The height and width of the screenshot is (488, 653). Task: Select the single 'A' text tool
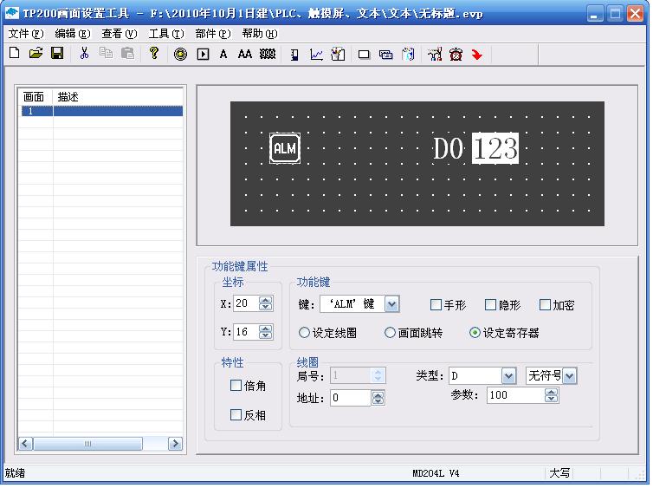tap(223, 54)
